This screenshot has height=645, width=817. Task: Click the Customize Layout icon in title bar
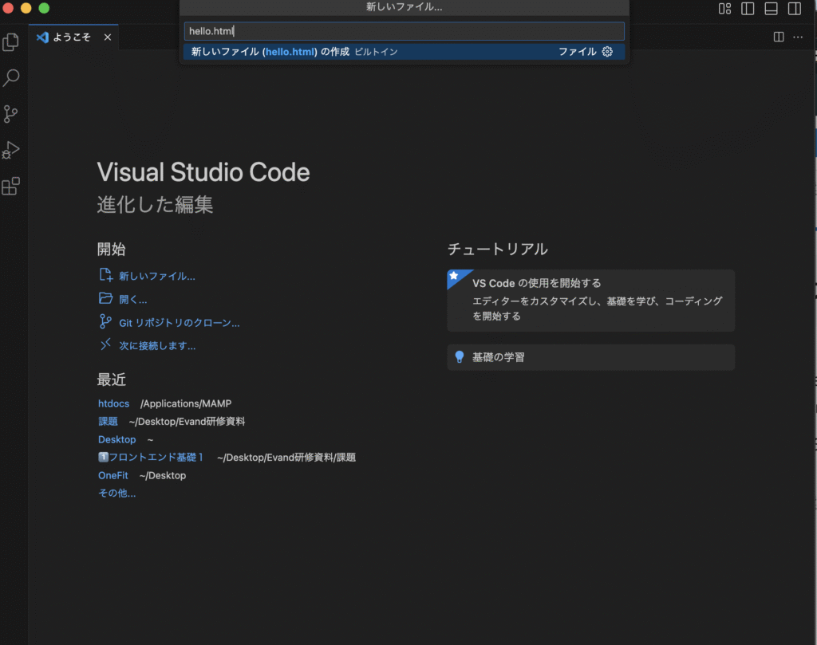(724, 9)
